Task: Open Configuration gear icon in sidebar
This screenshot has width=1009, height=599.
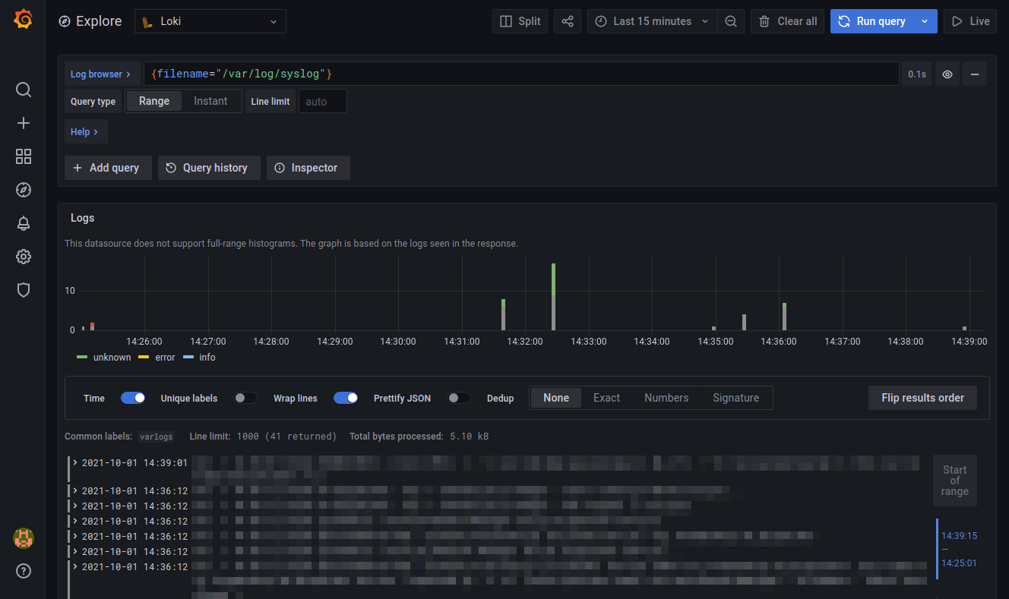Action: coord(24,257)
